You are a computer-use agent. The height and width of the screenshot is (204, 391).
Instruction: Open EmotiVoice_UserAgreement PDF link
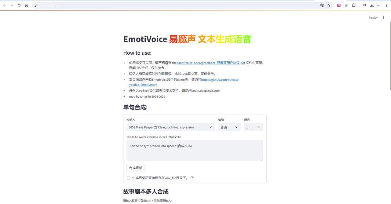[211, 63]
